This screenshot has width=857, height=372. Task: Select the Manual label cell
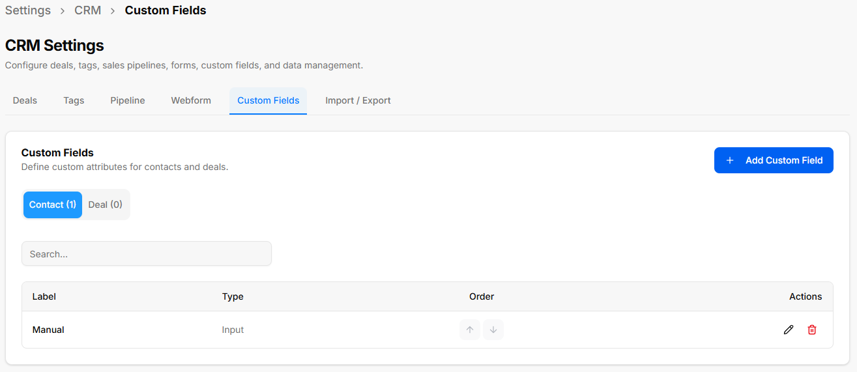(48, 330)
